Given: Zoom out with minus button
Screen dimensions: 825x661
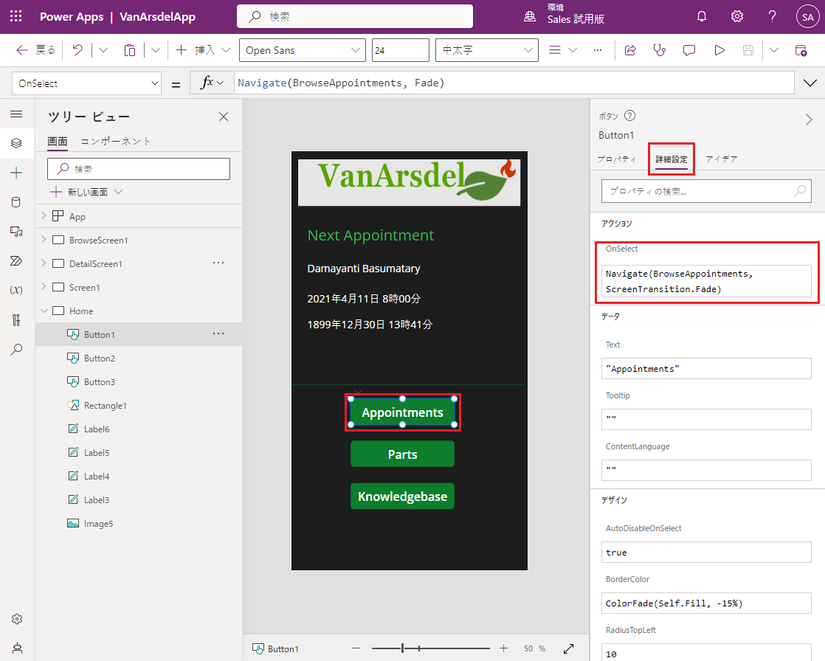Looking at the screenshot, I should coord(356,648).
